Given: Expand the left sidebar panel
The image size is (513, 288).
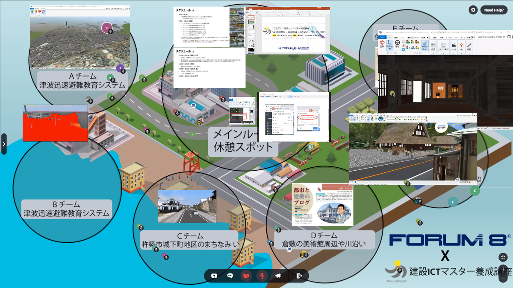Looking at the screenshot, I should [3, 144].
